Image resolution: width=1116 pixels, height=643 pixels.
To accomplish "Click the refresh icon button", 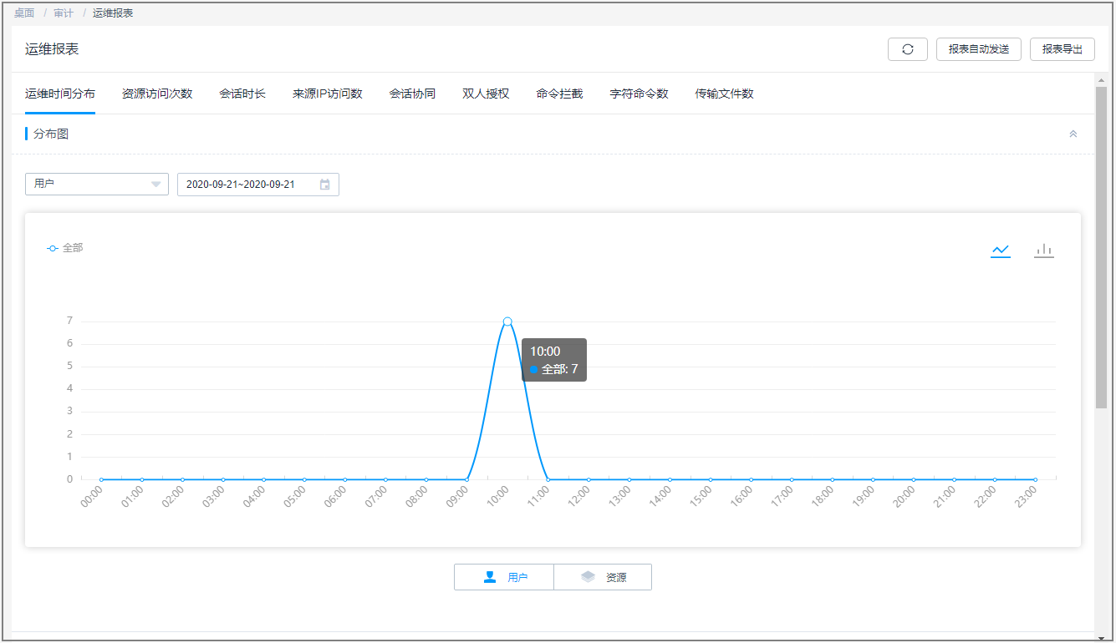I will (908, 49).
